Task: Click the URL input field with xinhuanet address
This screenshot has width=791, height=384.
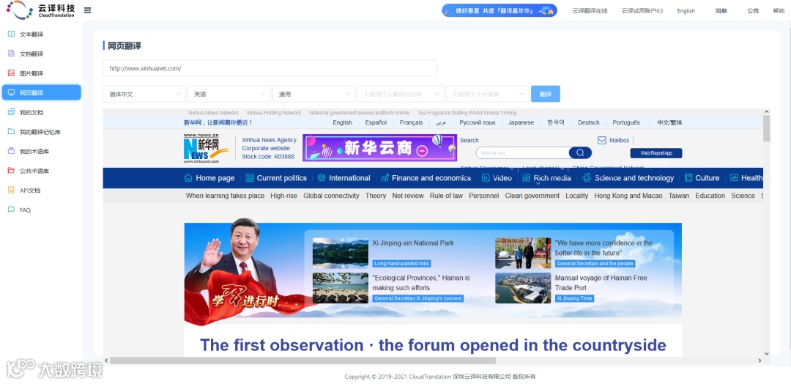Action: (x=270, y=68)
